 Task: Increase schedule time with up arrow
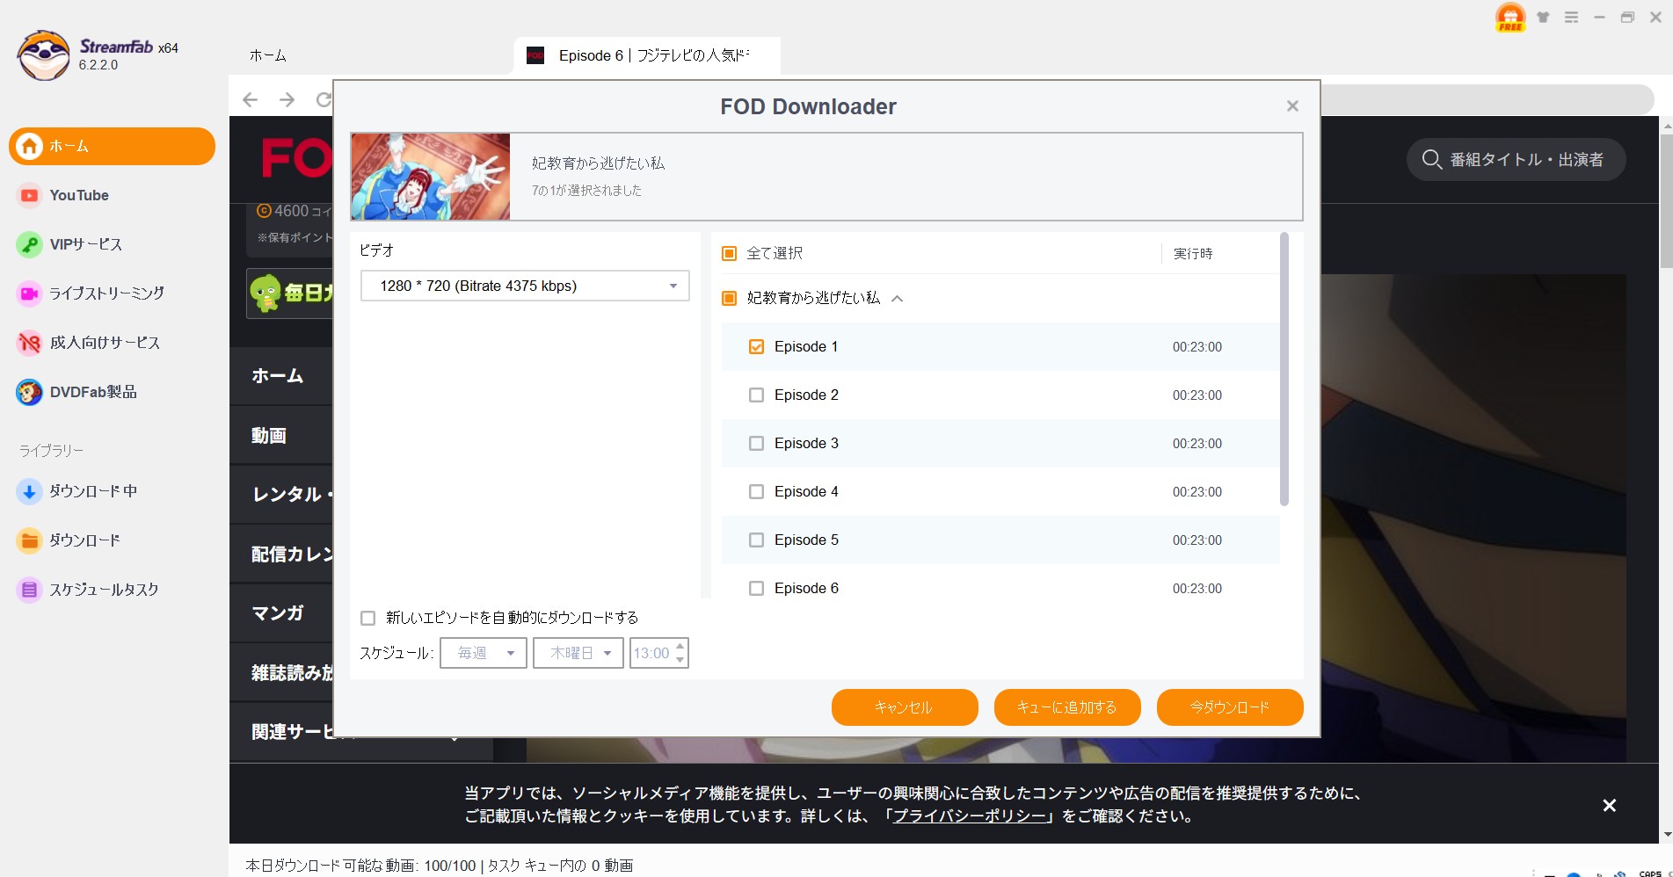coord(680,646)
